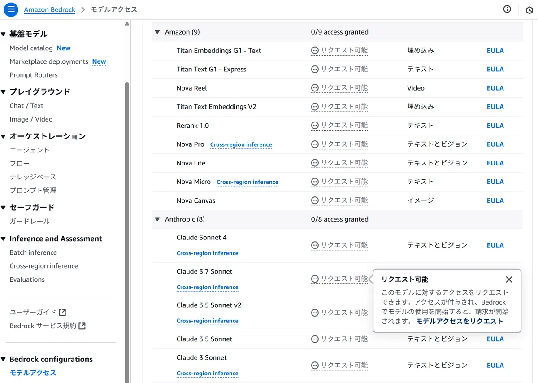This screenshot has width=538, height=383.
Task: Collapse the セーフガード sidebar section
Action: click(x=3, y=208)
